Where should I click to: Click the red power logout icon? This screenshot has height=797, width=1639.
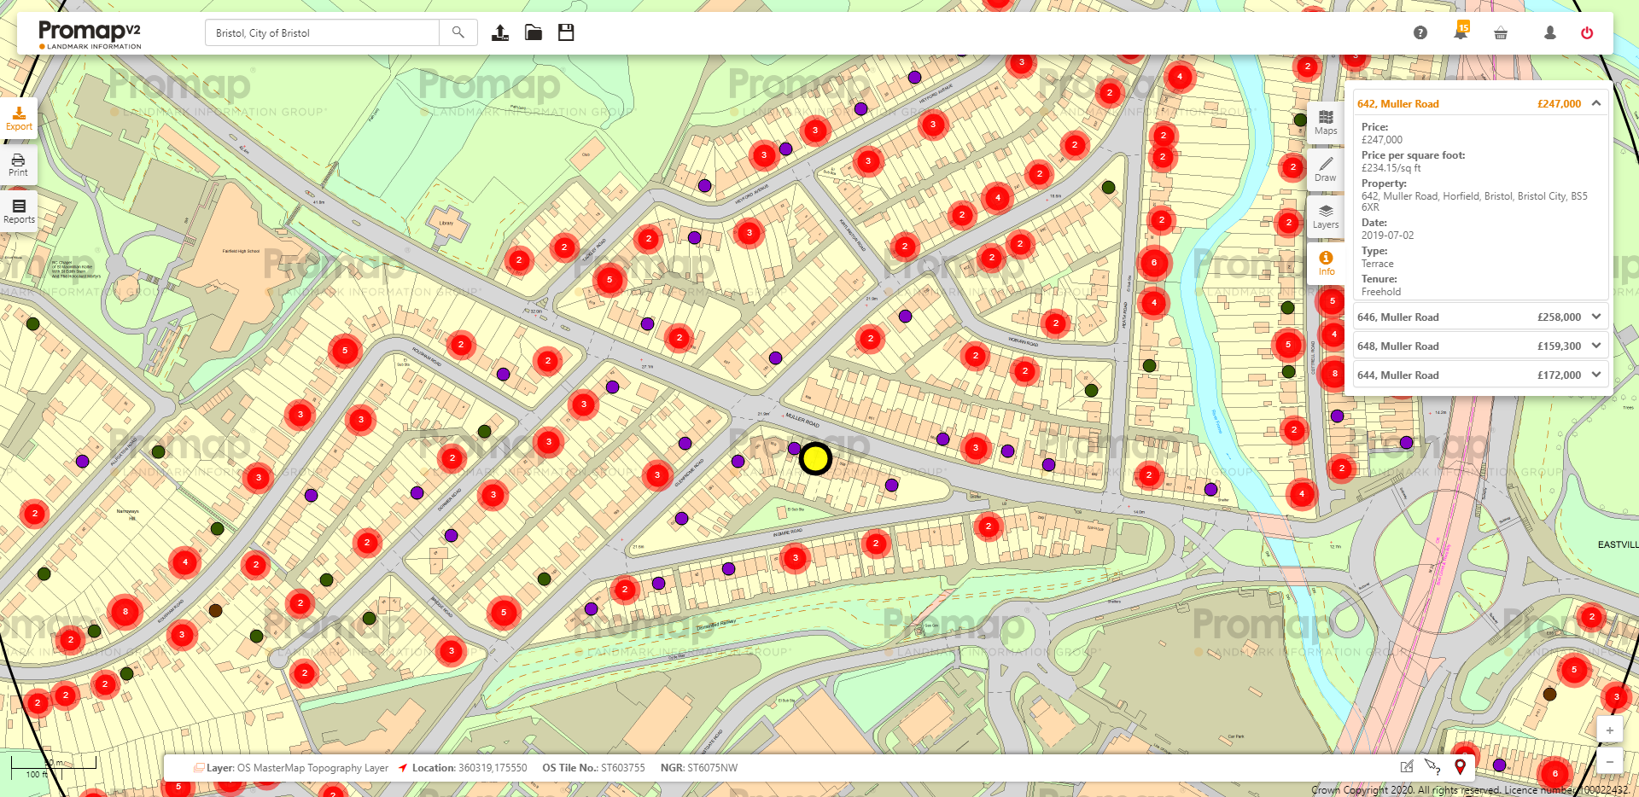click(1587, 32)
